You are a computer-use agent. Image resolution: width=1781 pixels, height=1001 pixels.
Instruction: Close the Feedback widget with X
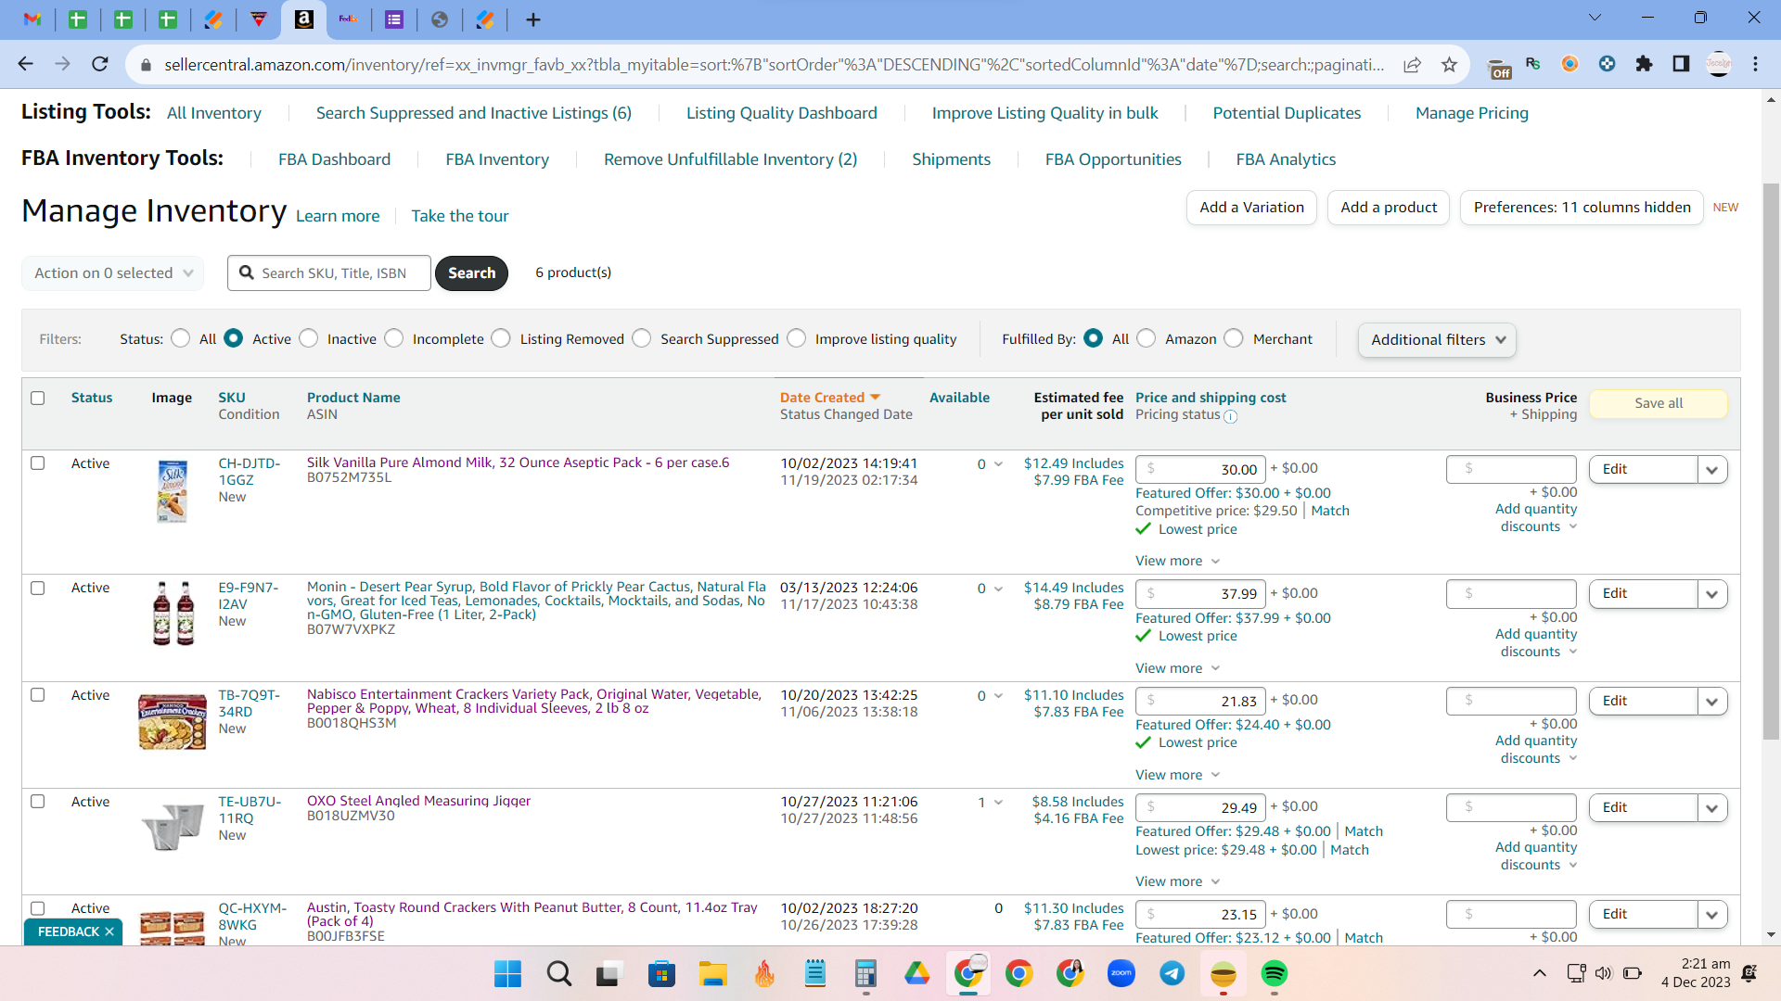pyautogui.click(x=109, y=931)
